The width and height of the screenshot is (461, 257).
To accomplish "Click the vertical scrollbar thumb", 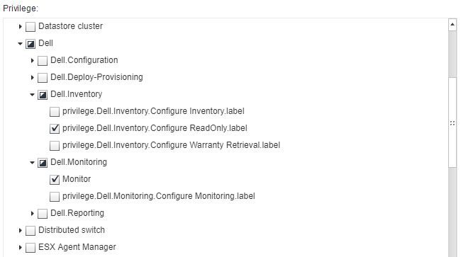I will [452, 123].
